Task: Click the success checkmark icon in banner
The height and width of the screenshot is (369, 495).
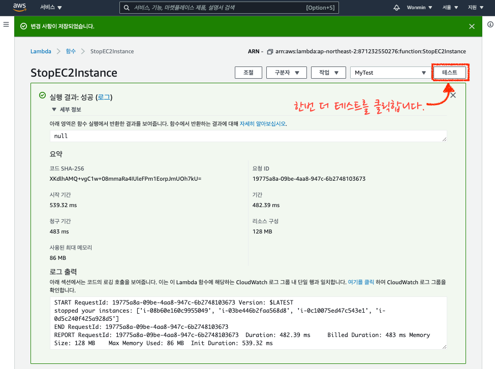Action: point(23,26)
